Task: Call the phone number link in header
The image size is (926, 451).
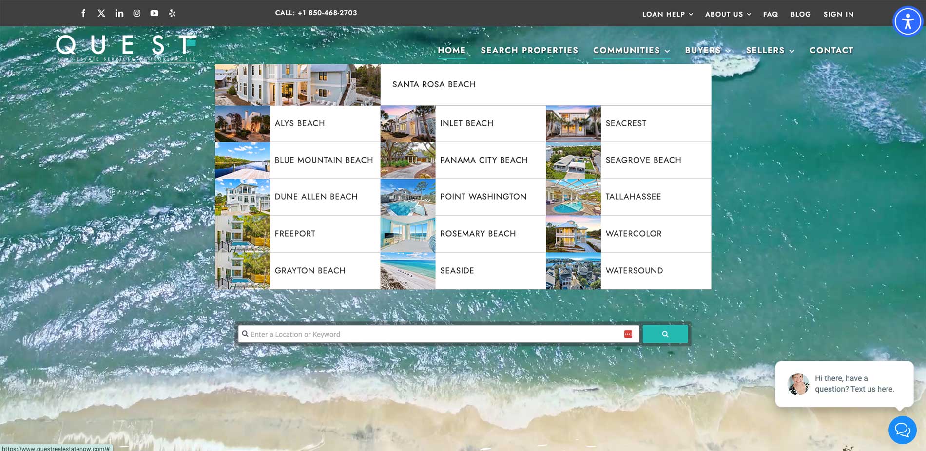Action: click(x=316, y=13)
